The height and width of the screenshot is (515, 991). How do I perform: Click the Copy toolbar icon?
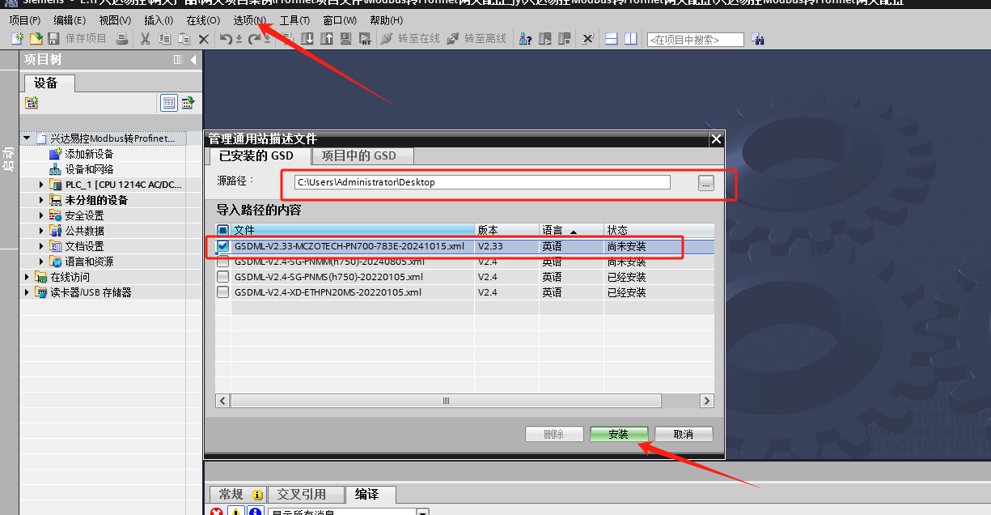(x=165, y=39)
